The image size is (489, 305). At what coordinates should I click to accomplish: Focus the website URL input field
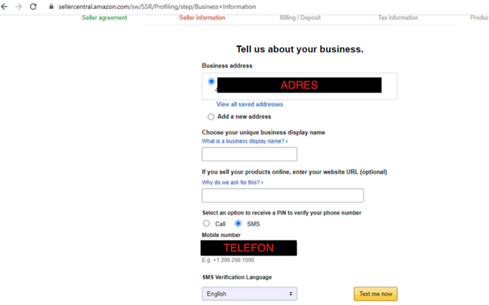[x=283, y=196]
